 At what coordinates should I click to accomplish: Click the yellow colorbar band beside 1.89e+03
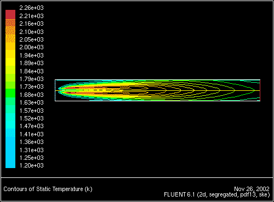click(10, 62)
